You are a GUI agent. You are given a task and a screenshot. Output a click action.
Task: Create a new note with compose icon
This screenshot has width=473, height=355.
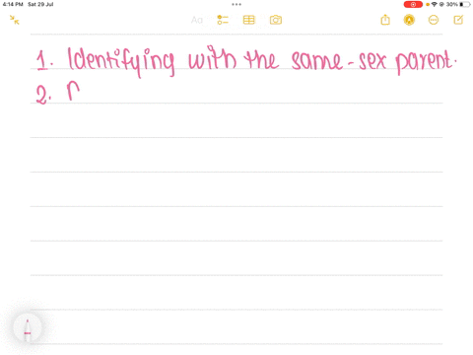point(458,20)
